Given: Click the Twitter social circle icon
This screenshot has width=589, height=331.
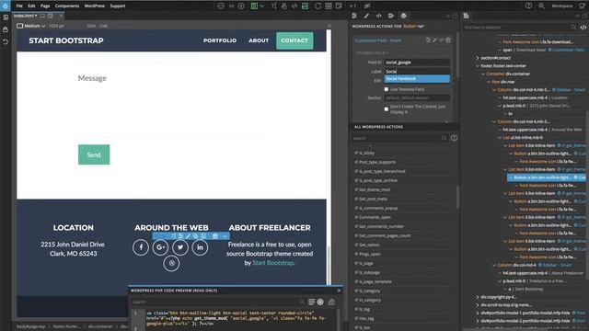Looking at the screenshot, I should coord(180,247).
